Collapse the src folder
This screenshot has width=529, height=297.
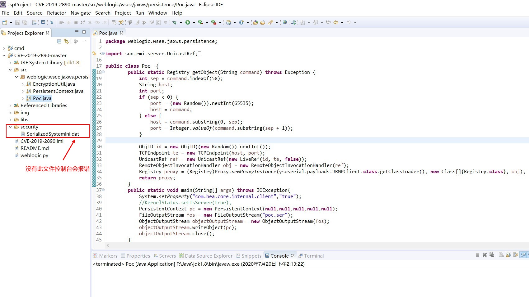point(10,70)
